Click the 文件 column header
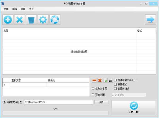The height and width of the screenshot is (118, 159). (69, 31)
